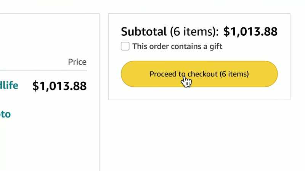Check the "This order contains a gift" checkbox
The image size is (305, 171).
tap(125, 46)
